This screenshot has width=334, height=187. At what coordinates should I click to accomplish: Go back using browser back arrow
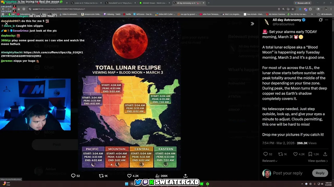click(x=3, y=9)
